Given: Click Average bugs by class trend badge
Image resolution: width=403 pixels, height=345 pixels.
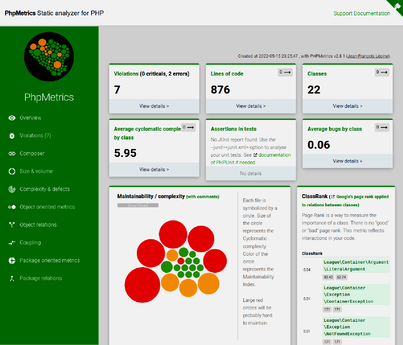Looking at the screenshot, I should click(x=382, y=127).
